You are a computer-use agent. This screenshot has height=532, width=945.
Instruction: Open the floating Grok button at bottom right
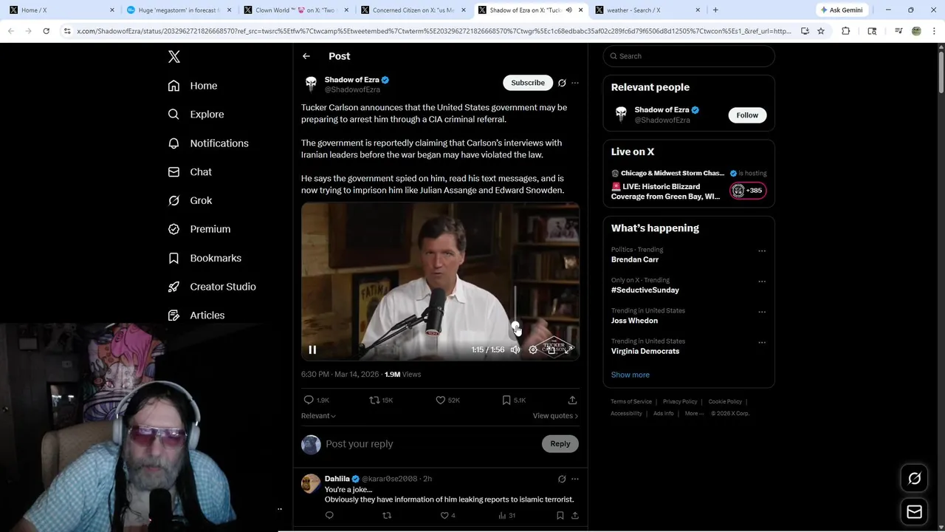pos(914,479)
